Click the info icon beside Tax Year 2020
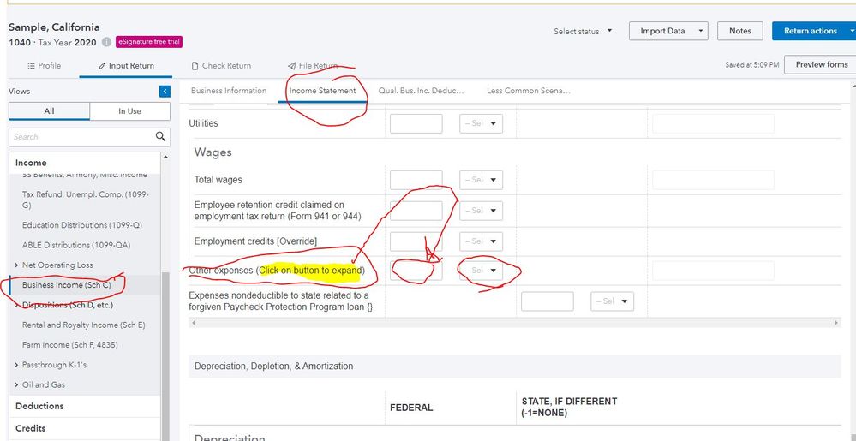The height and width of the screenshot is (441, 856). point(106,42)
